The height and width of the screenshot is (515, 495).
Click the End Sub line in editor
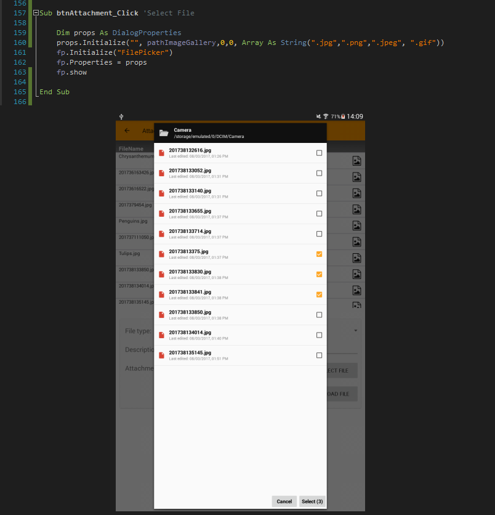coord(55,92)
